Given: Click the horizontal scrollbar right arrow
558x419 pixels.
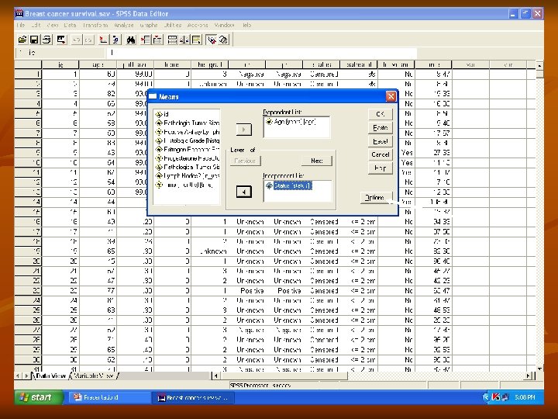Looking at the screenshot, I should 529,376.
